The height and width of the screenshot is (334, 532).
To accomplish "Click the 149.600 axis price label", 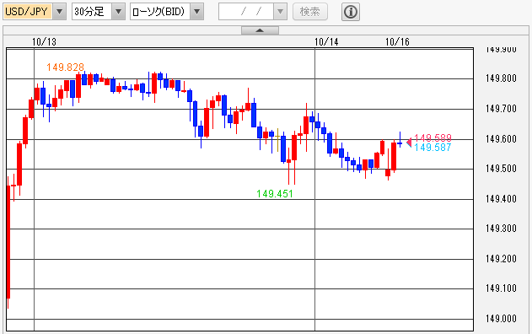I will 501,139.
